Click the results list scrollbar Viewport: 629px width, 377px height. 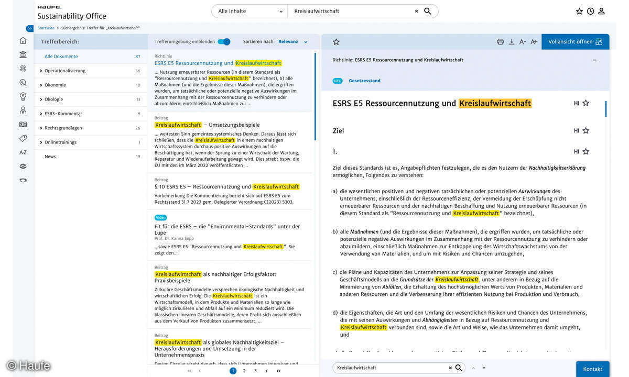pyautogui.click(x=316, y=97)
